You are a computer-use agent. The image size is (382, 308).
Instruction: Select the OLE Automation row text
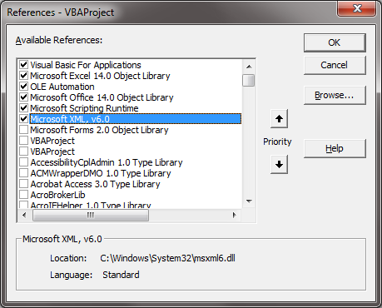(x=62, y=87)
